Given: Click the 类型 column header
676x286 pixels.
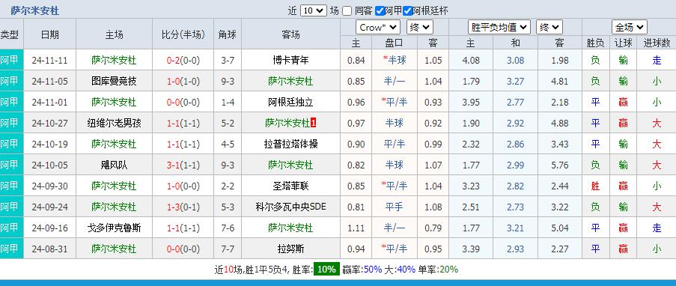Looking at the screenshot, I should click(x=9, y=34).
